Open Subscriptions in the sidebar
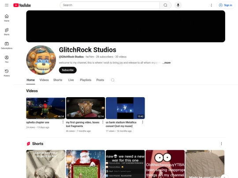Viewport: 238px width, 178px height. coord(7,45)
